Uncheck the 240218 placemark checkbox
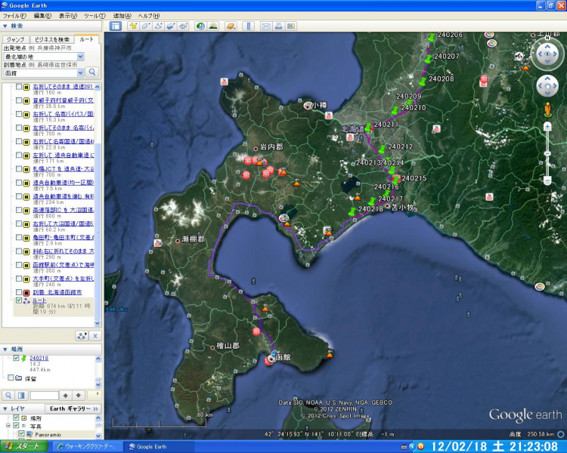The height and width of the screenshot is (453, 567). [x=16, y=358]
